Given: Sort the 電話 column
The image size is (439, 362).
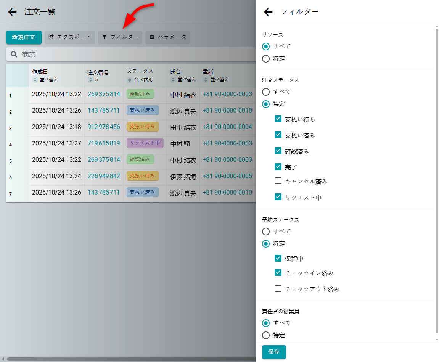Looking at the screenshot, I should pos(206,80).
